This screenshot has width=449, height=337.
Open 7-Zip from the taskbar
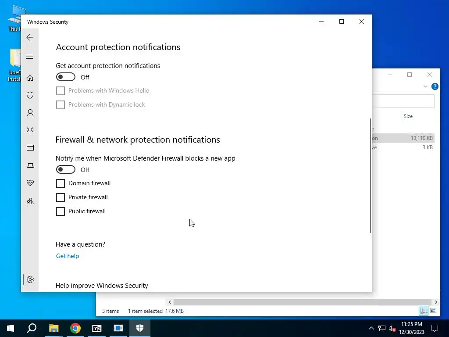pos(97,328)
